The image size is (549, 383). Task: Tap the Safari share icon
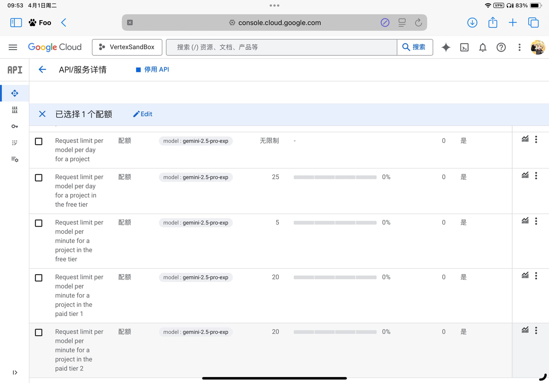click(493, 22)
